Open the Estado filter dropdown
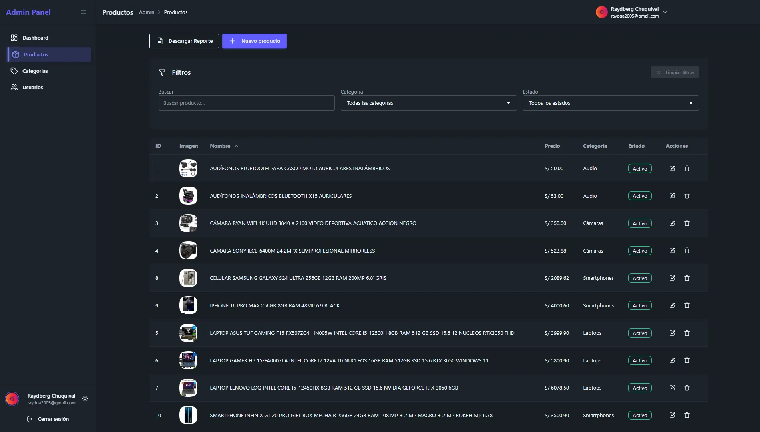 [x=610, y=103]
